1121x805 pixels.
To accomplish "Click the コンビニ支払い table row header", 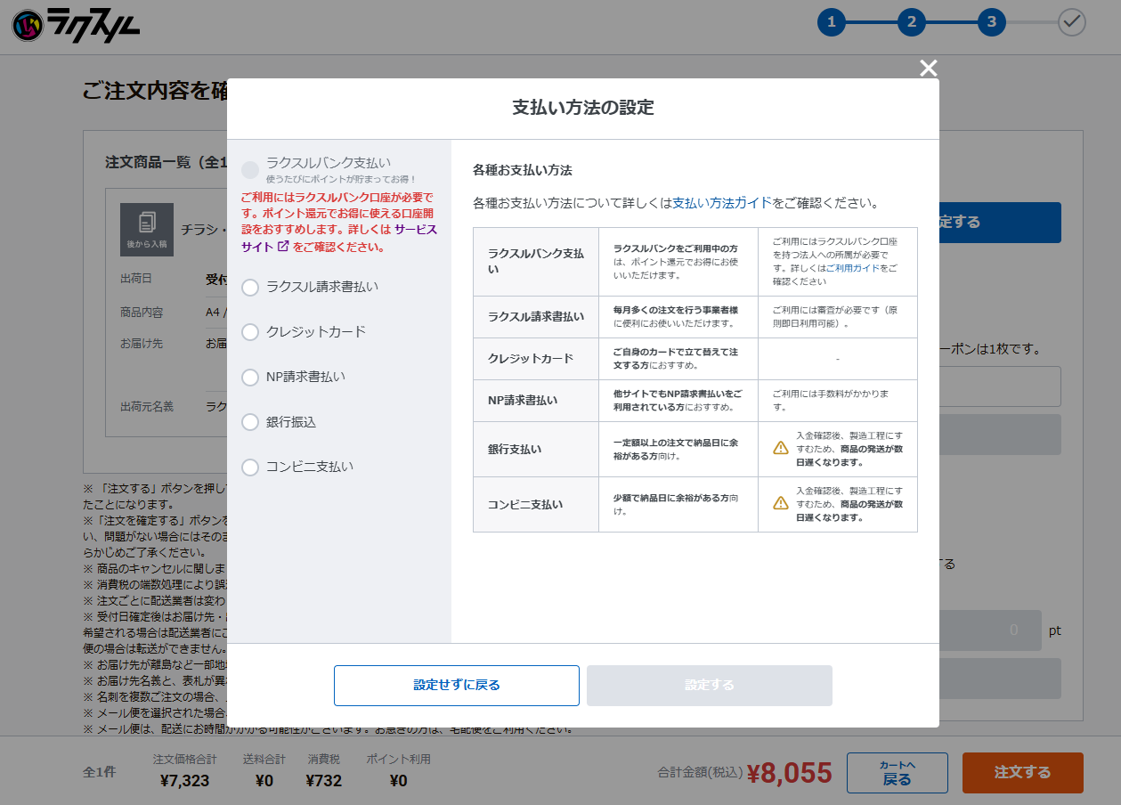I will click(536, 504).
